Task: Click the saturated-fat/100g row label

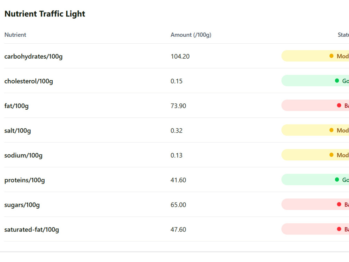Action: (x=32, y=230)
